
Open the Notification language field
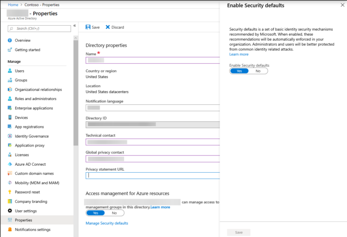click(152, 107)
